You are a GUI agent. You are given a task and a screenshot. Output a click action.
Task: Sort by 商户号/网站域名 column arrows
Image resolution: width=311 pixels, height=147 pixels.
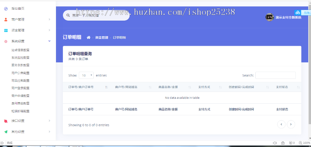(150, 87)
